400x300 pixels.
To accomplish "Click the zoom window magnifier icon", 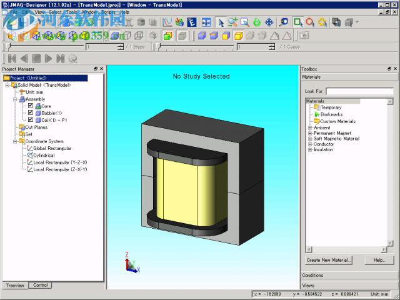I will click(244, 22).
